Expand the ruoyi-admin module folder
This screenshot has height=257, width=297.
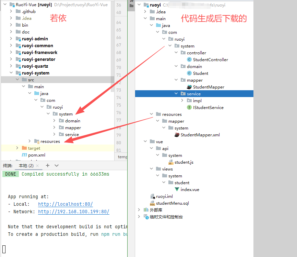click(11, 39)
